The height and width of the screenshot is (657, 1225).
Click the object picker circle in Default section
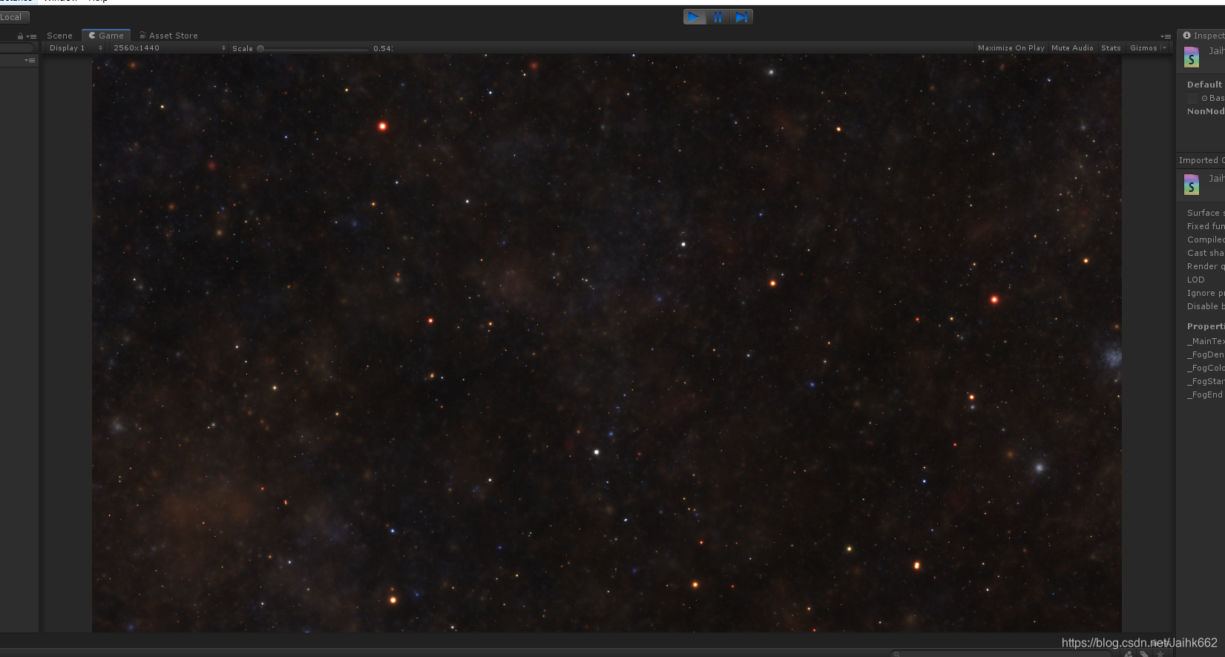[1204, 98]
